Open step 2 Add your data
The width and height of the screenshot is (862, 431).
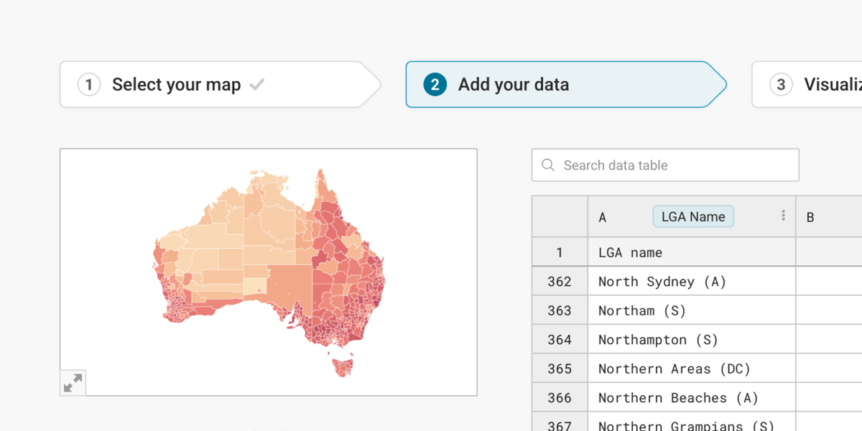566,85
